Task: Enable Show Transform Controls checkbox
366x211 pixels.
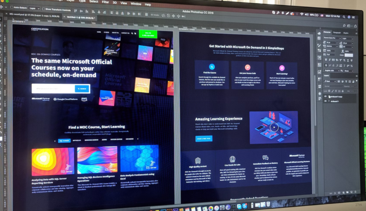Action: click(43, 9)
